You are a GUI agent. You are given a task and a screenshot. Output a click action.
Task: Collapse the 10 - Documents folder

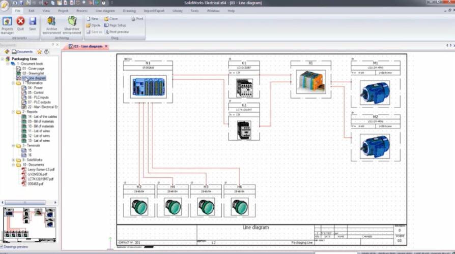(x=13, y=165)
